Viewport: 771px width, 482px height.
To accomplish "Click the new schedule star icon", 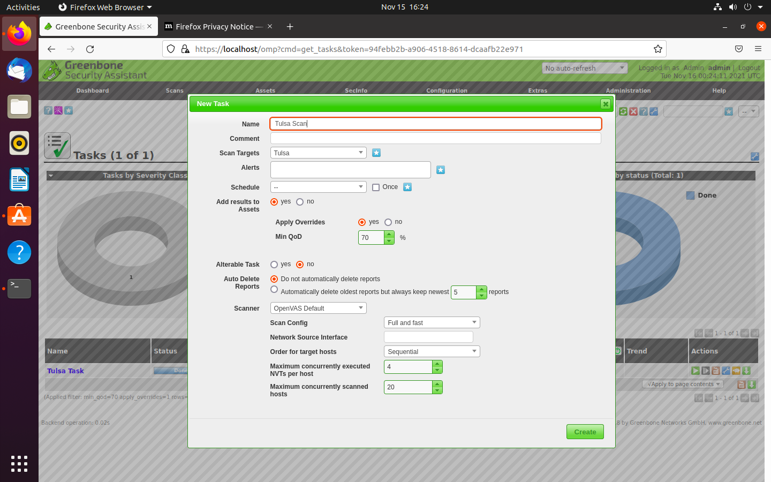I will (x=407, y=187).
